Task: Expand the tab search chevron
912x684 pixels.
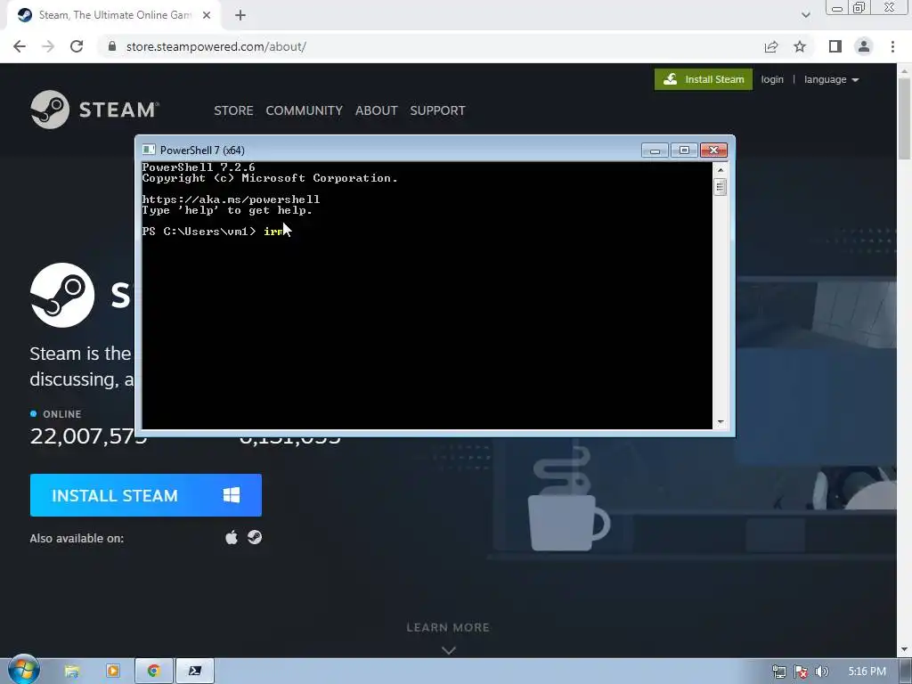Action: coord(805,15)
